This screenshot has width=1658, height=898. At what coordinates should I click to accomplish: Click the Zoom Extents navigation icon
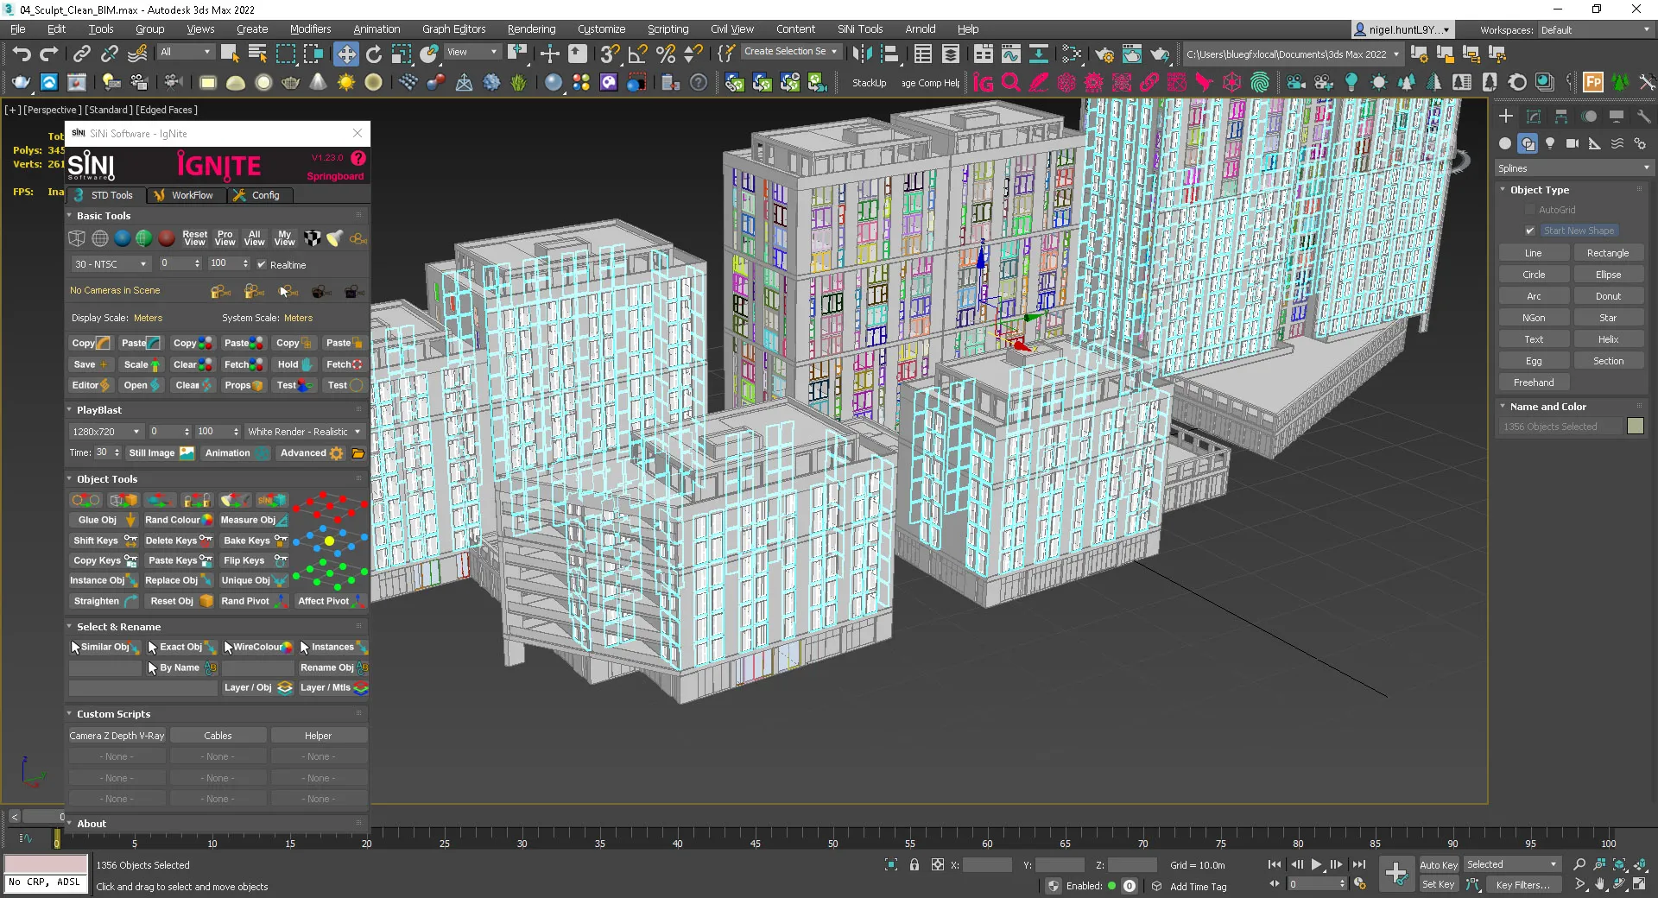1619,864
